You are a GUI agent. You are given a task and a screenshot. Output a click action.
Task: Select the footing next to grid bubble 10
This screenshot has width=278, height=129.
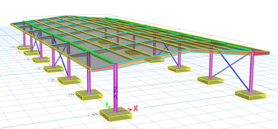[89, 95]
